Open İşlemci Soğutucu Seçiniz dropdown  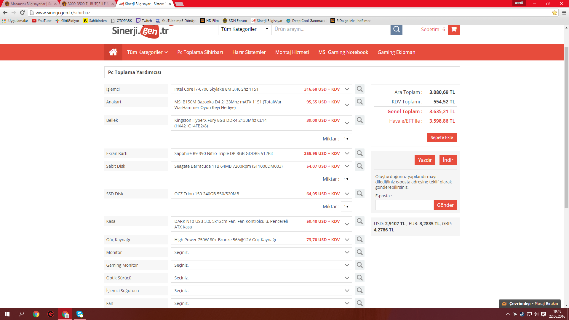pyautogui.click(x=261, y=291)
